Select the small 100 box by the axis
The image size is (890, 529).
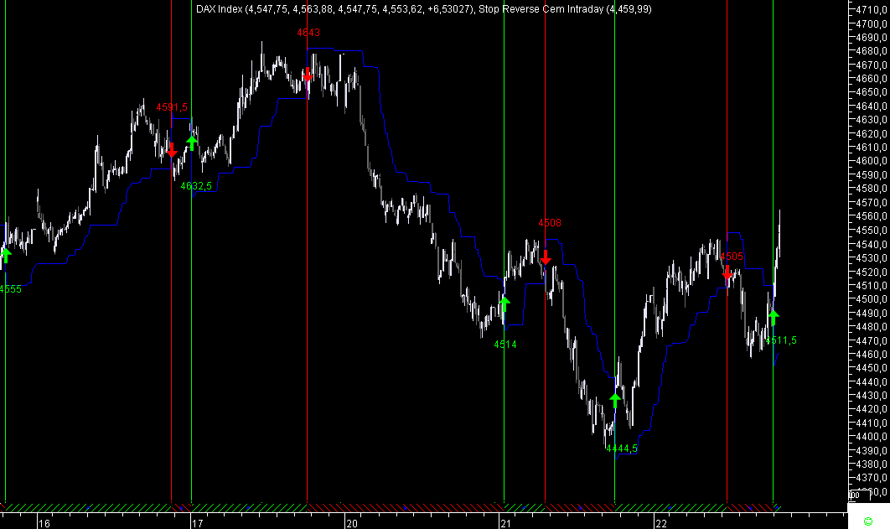(x=860, y=495)
